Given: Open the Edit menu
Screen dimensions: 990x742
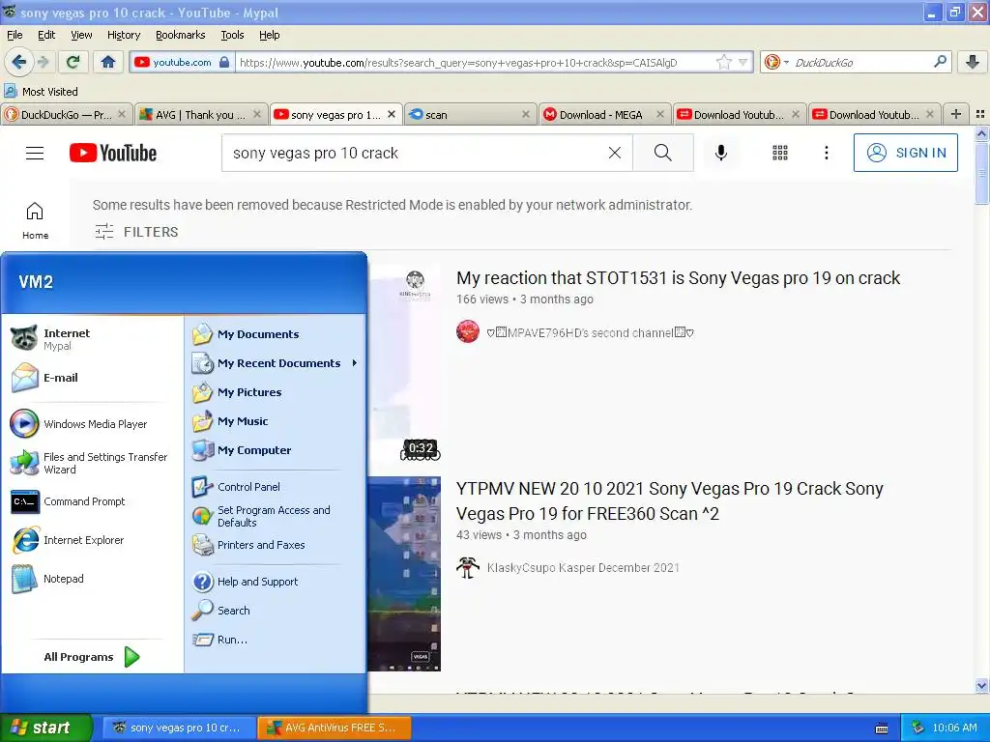Looking at the screenshot, I should [x=46, y=35].
